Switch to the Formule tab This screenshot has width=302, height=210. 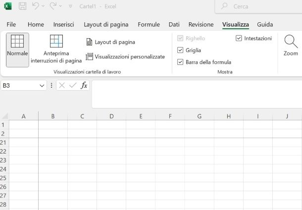click(x=149, y=24)
